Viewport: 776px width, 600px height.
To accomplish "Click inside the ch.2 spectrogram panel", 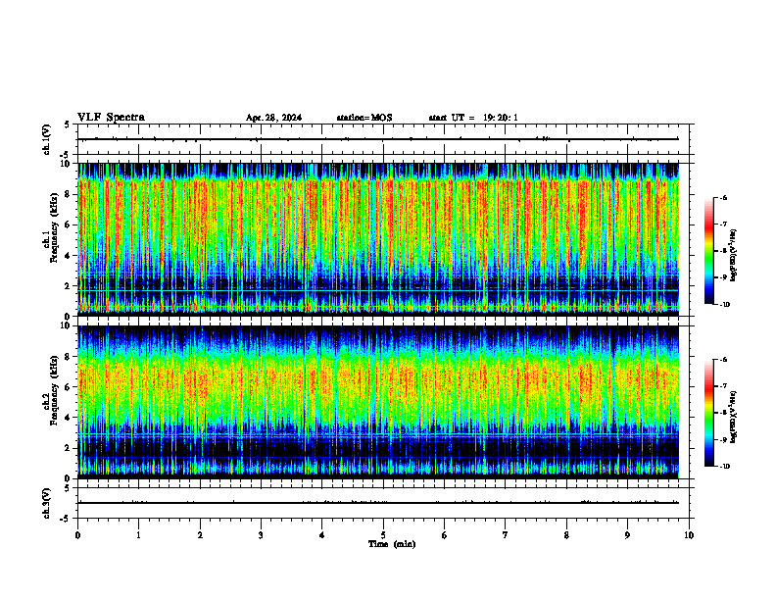I will (378, 402).
